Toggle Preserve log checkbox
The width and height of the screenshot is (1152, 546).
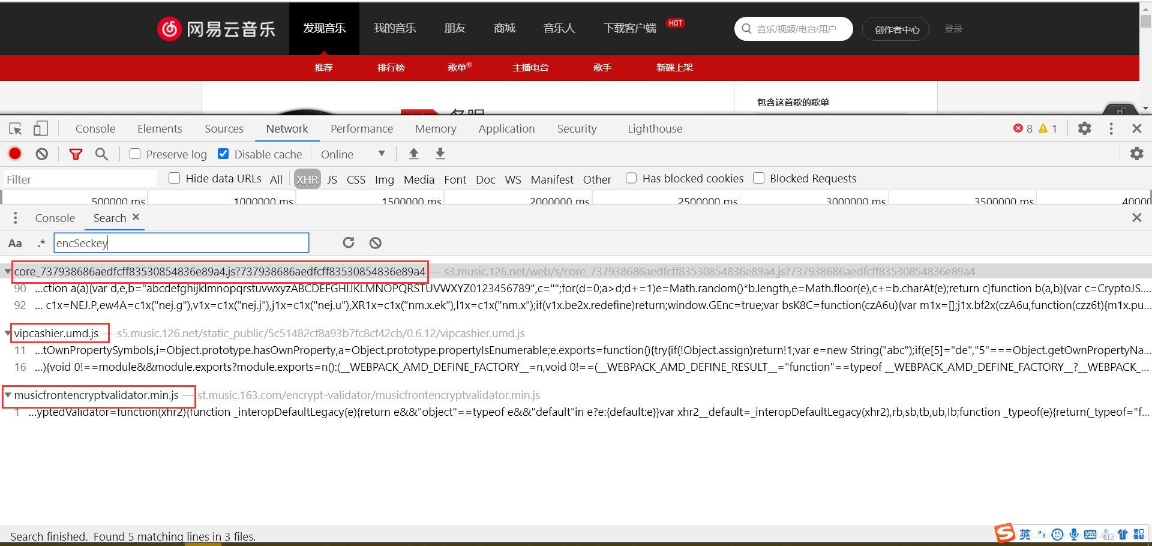(x=135, y=154)
